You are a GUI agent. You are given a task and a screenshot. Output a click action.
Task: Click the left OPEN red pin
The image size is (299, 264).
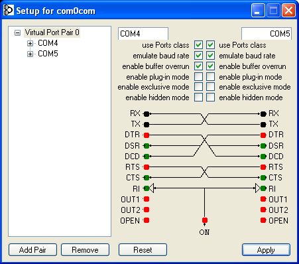147,220
